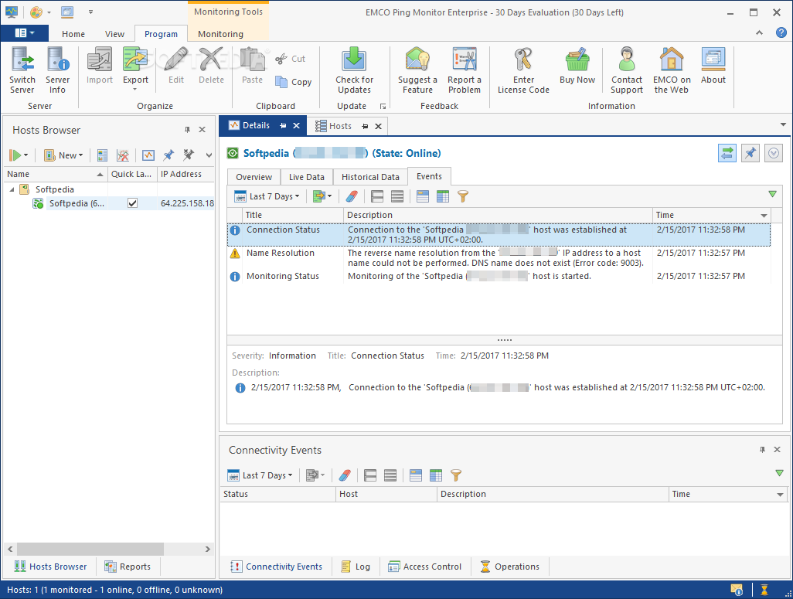Select the Monitoring Status event row
The width and height of the screenshot is (793, 599).
(x=499, y=276)
